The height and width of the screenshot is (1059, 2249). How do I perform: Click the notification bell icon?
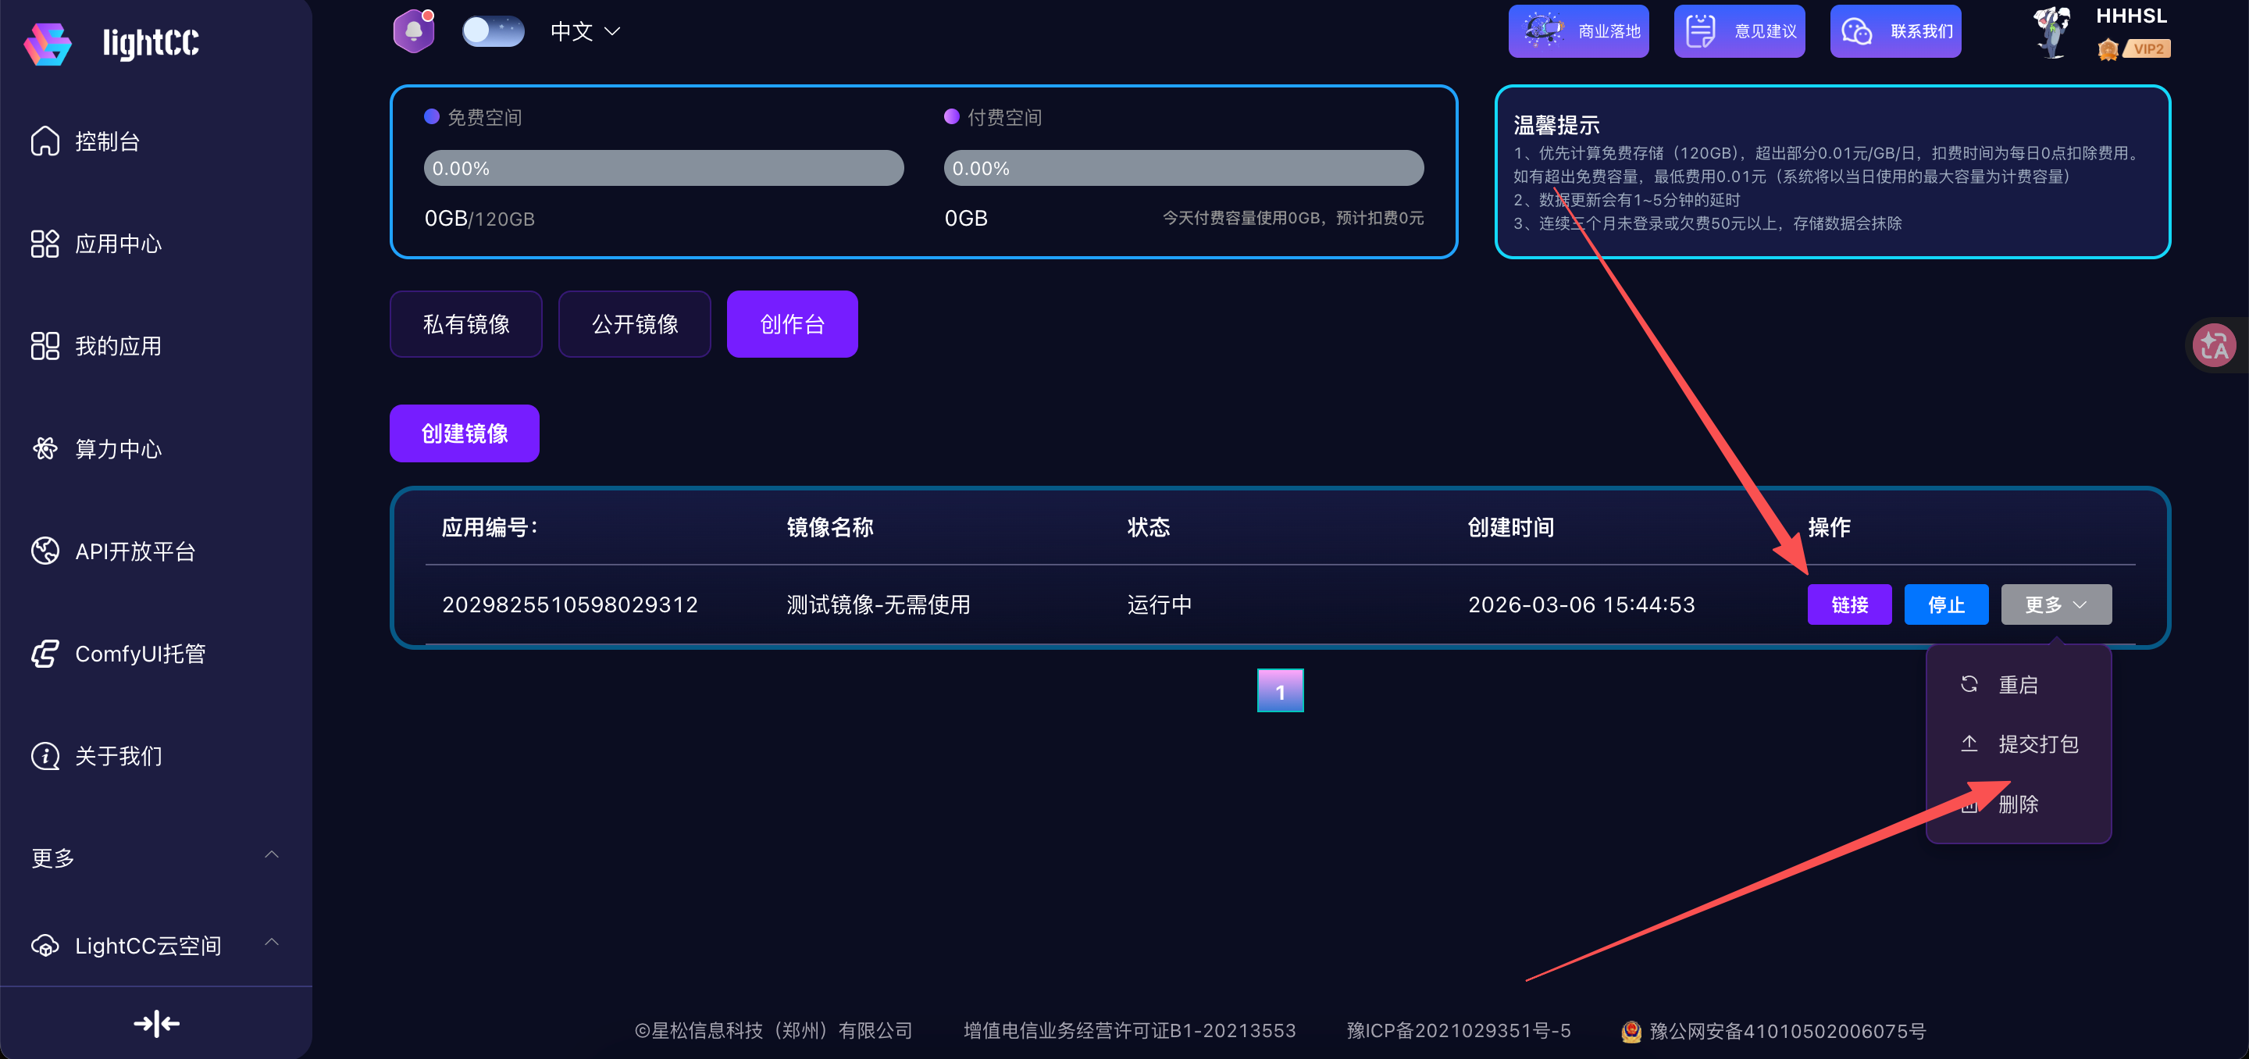click(413, 31)
